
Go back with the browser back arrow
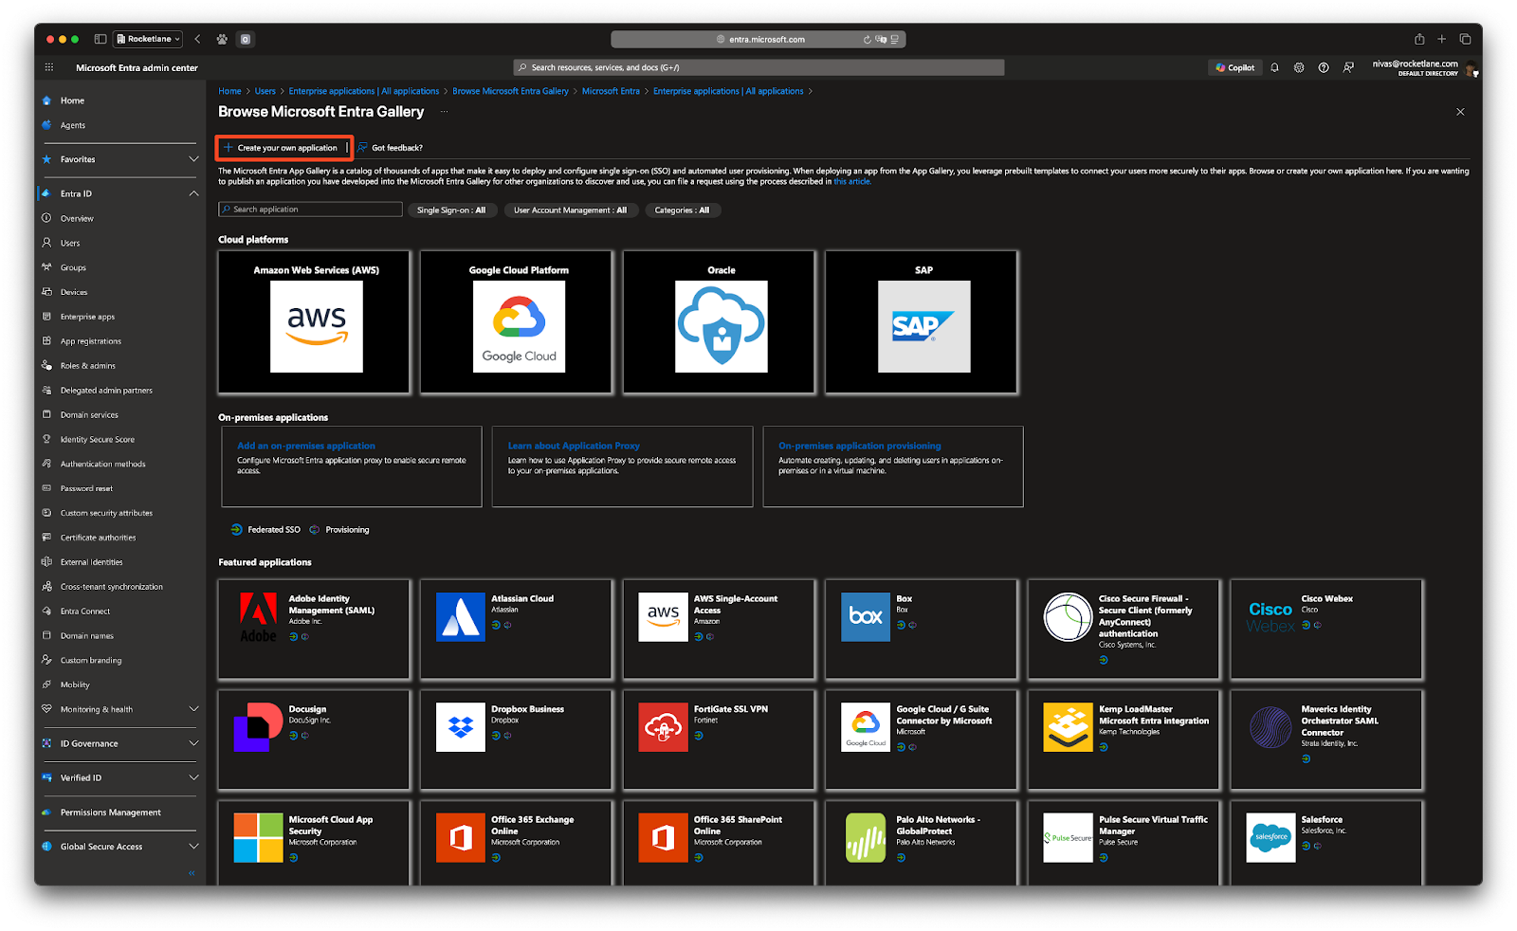[x=197, y=39]
